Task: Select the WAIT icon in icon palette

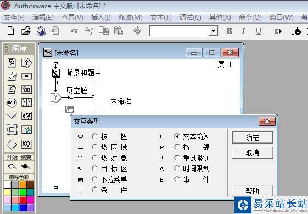Action: coord(12,102)
